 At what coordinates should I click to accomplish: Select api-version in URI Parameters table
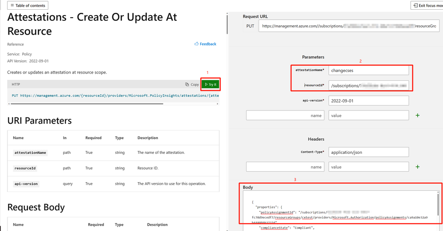point(26,184)
